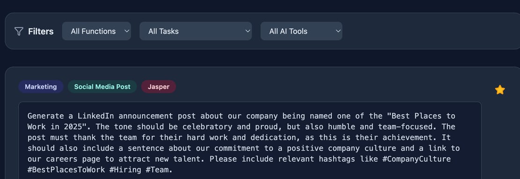This screenshot has width=520, height=179.
Task: Expand the All Tasks filter dropdown
Action: point(196,31)
